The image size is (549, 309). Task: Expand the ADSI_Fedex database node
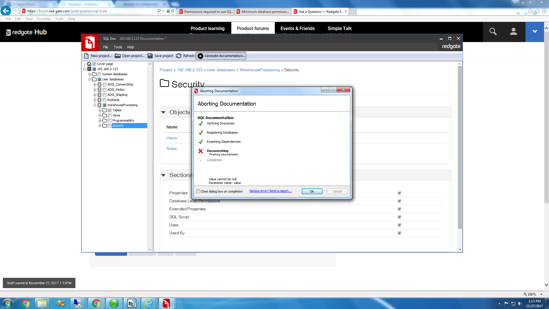pyautogui.click(x=95, y=90)
